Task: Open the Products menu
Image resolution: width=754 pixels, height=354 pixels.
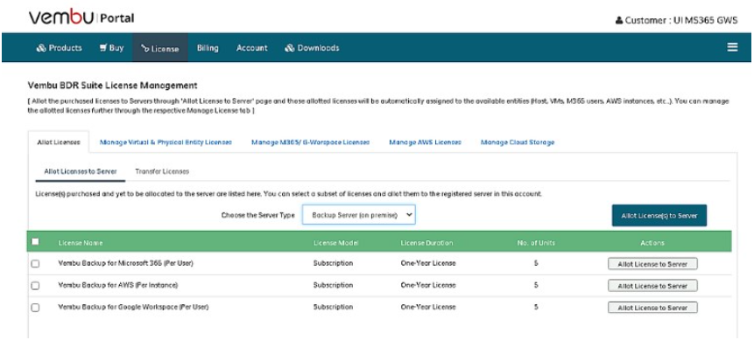Action: tap(60, 48)
